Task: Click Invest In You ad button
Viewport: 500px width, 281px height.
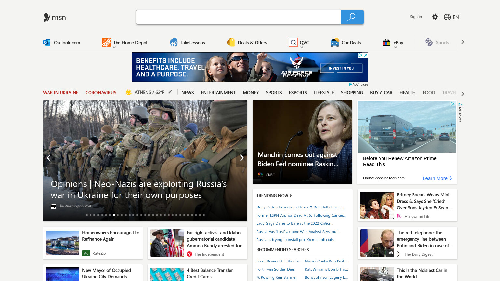Action: tap(341, 68)
